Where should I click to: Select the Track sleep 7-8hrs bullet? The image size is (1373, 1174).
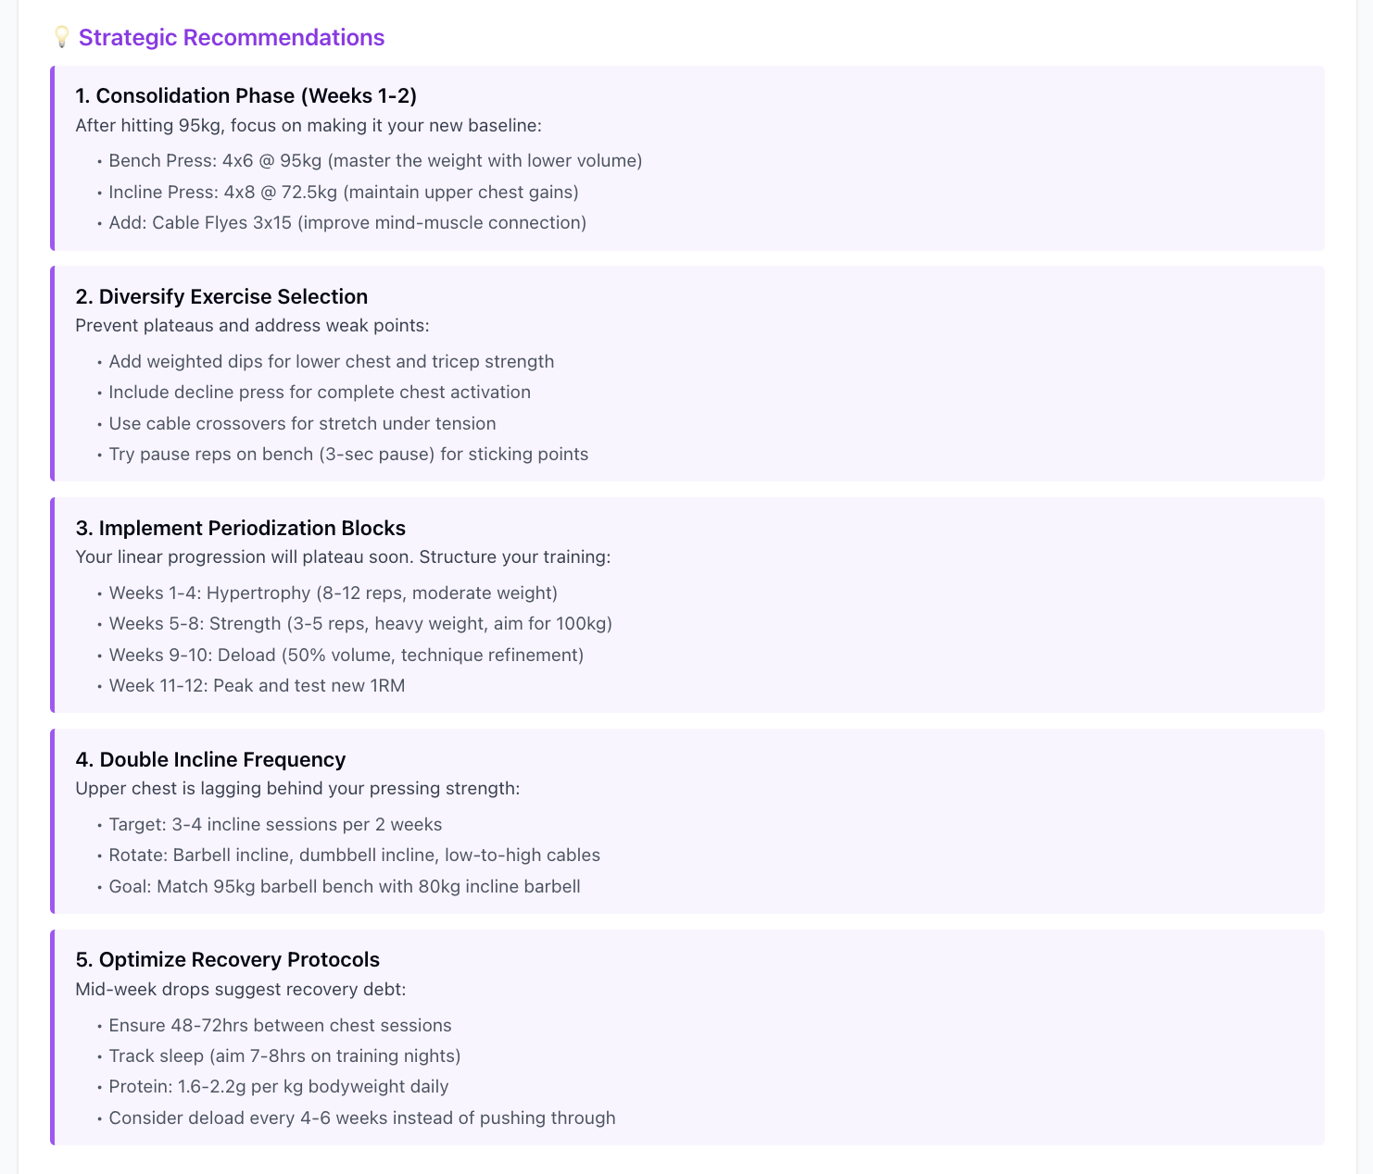click(284, 1055)
